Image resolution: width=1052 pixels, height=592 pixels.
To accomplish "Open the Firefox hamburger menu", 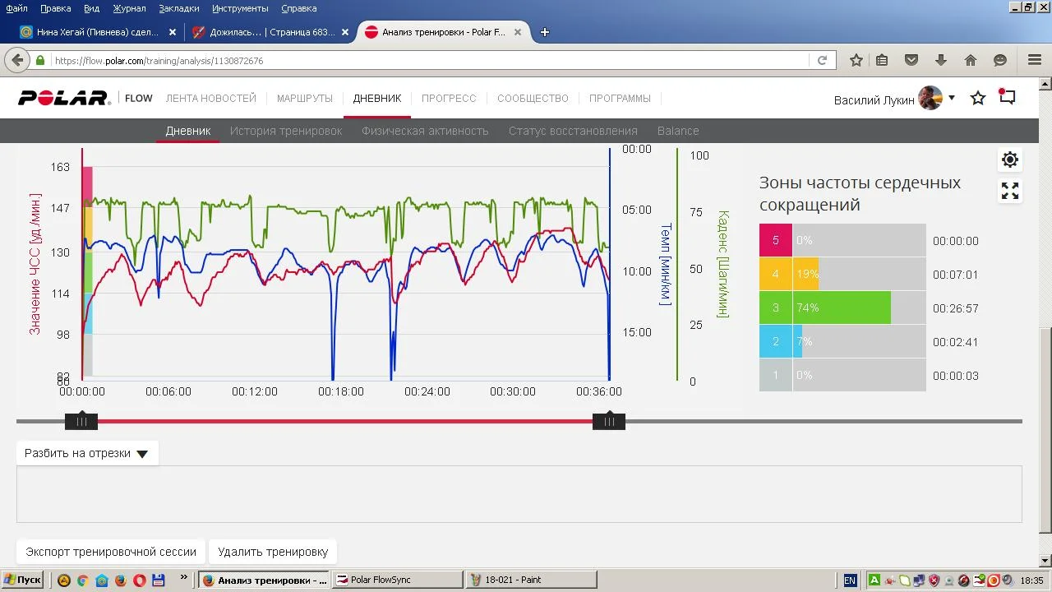I will 1035,60.
